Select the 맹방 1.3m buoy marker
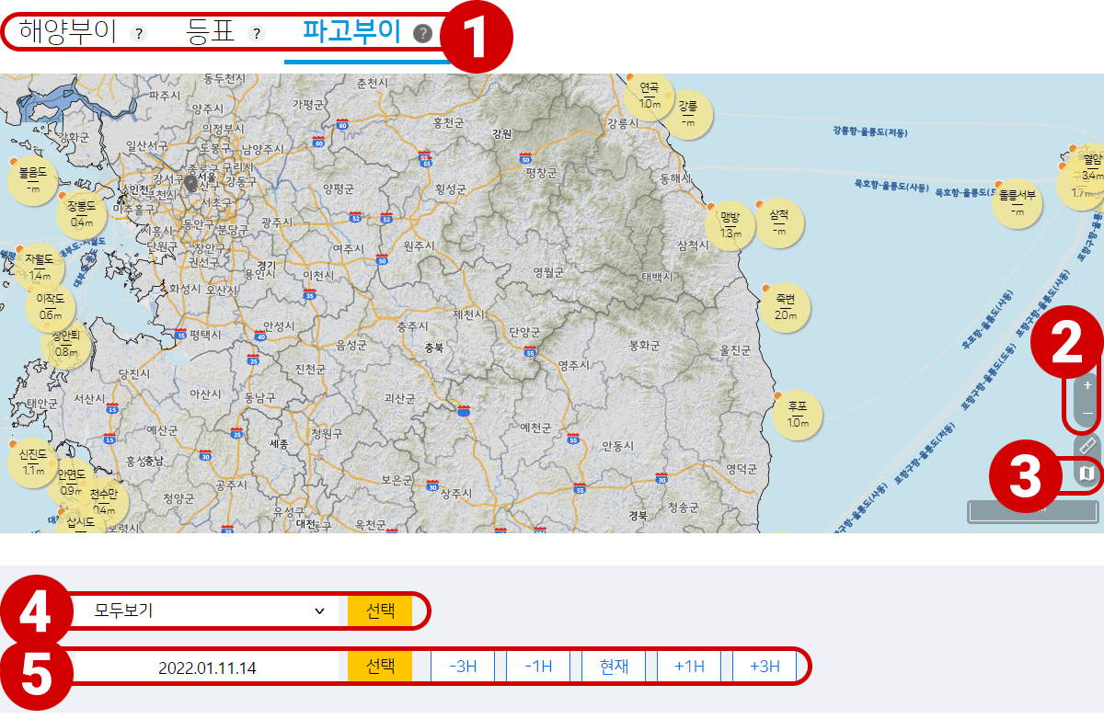 [730, 225]
